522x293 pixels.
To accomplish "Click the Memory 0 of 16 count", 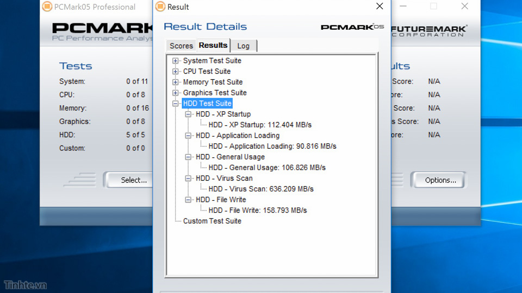I will tap(138, 109).
